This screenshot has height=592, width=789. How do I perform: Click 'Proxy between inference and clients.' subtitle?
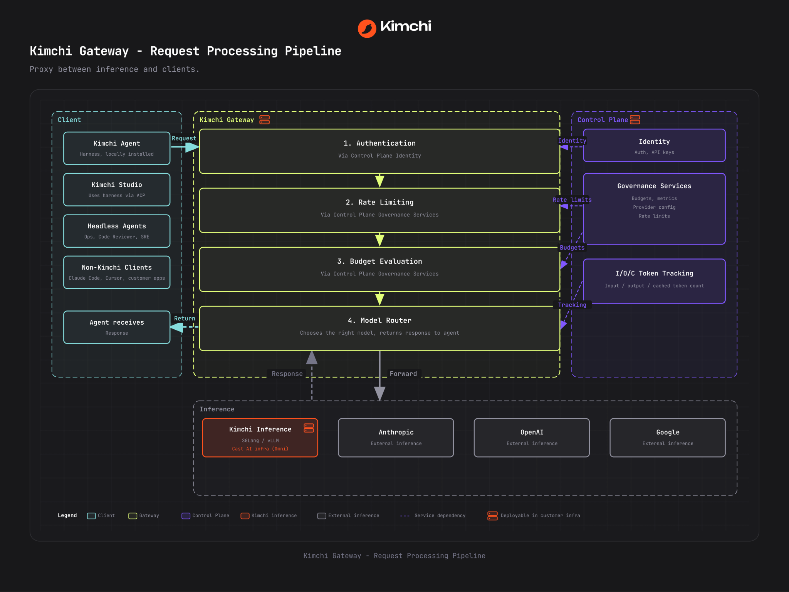point(114,69)
